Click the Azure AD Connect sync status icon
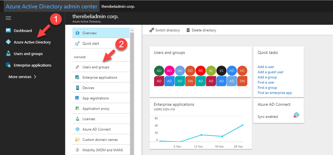The image size is (333, 155). point(296,115)
